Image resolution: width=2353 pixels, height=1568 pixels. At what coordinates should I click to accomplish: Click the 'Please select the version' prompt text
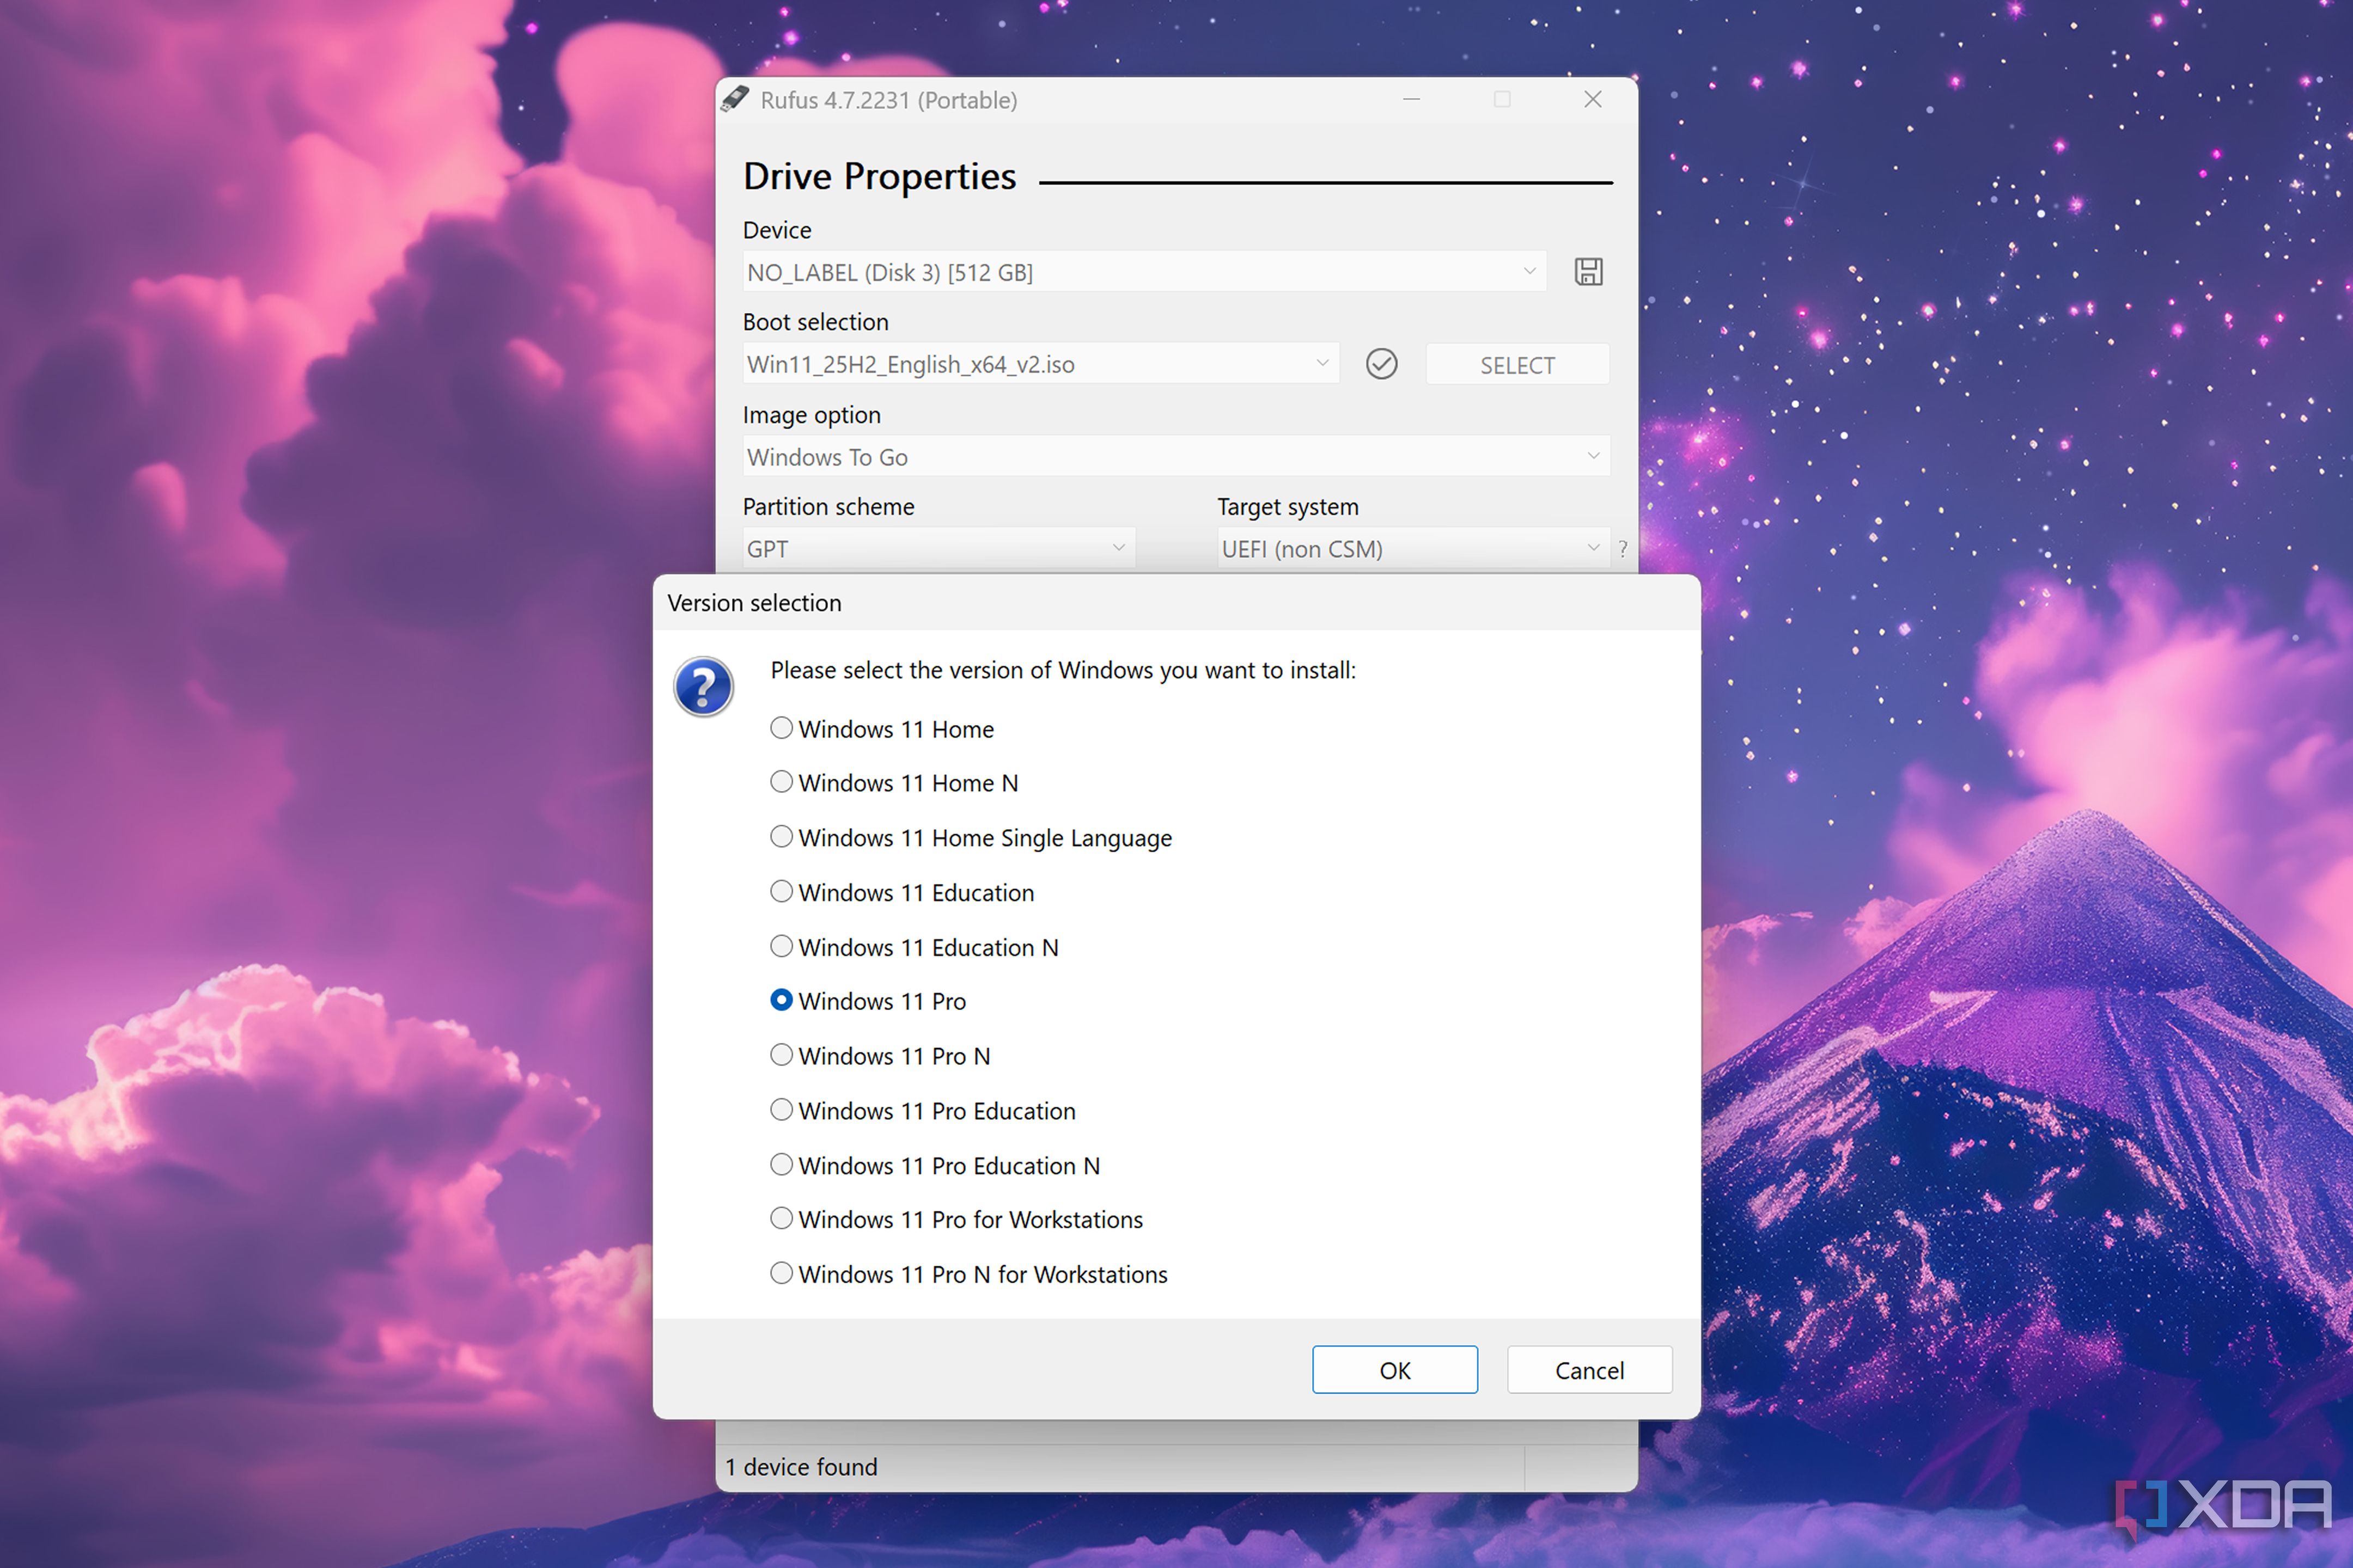[1063, 670]
